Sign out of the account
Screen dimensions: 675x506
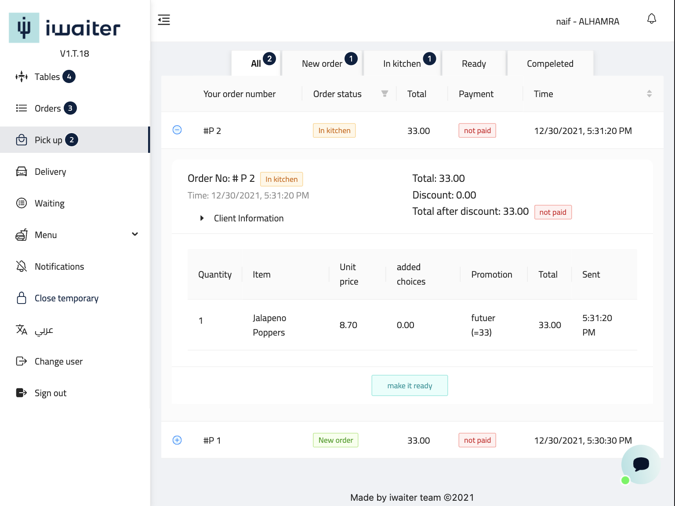(50, 393)
